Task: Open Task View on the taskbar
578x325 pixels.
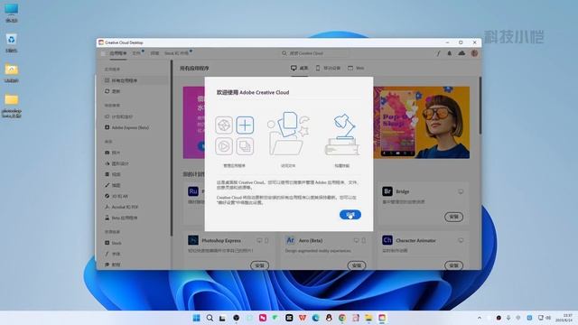Action: click(222, 318)
